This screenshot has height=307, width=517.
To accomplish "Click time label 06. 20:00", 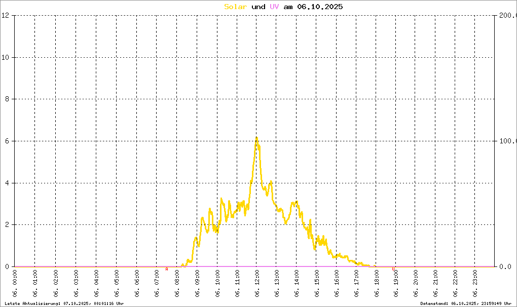I will (415, 283).
